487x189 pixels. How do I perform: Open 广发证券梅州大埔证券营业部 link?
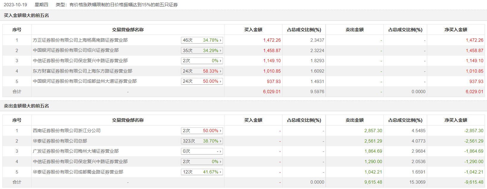pos(76,151)
